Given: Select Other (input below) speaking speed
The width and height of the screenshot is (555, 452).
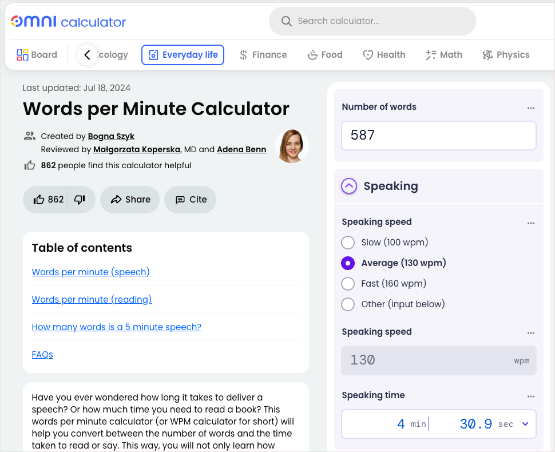Looking at the screenshot, I should [x=348, y=304].
